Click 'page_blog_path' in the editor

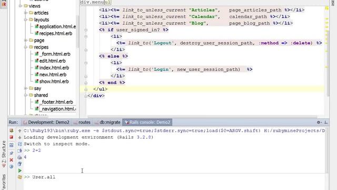click(250, 23)
